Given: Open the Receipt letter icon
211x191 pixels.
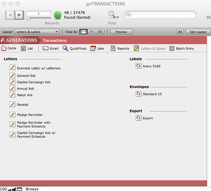Looking at the screenshot, I should click(x=12, y=104).
